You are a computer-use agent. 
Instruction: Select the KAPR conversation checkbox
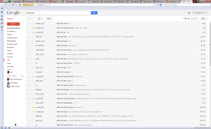tap(28, 46)
